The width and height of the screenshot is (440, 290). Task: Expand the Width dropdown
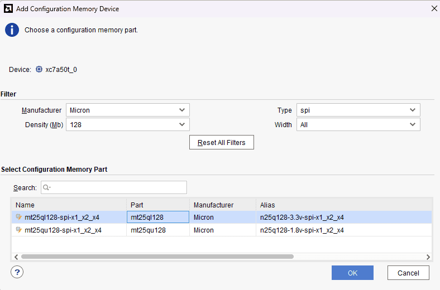click(358, 125)
